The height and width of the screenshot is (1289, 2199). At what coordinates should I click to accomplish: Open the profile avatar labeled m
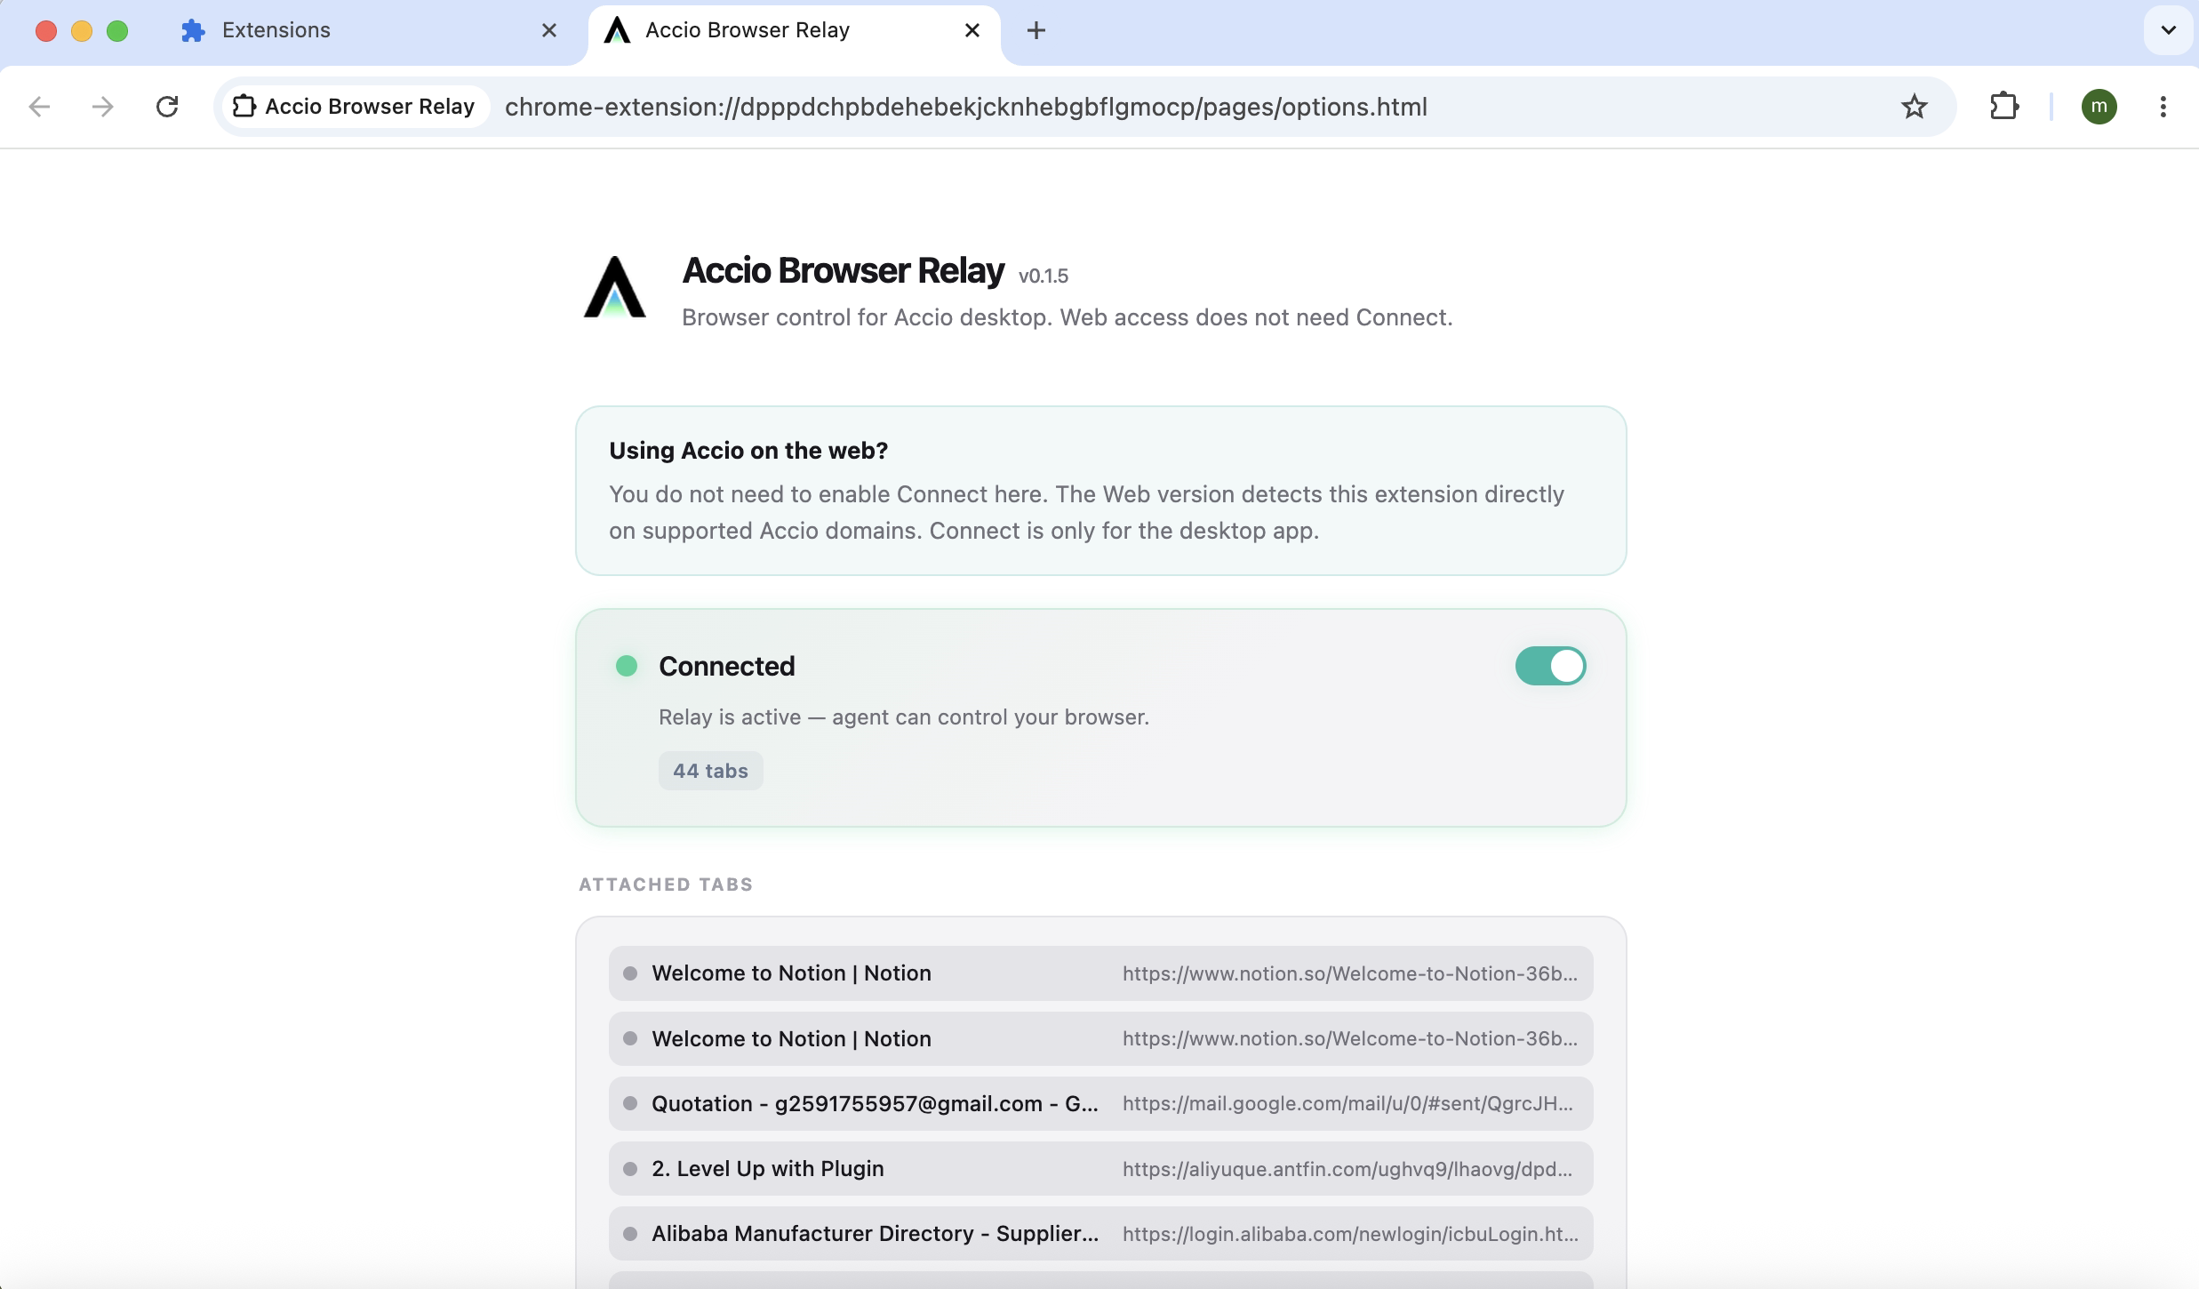coord(2099,107)
